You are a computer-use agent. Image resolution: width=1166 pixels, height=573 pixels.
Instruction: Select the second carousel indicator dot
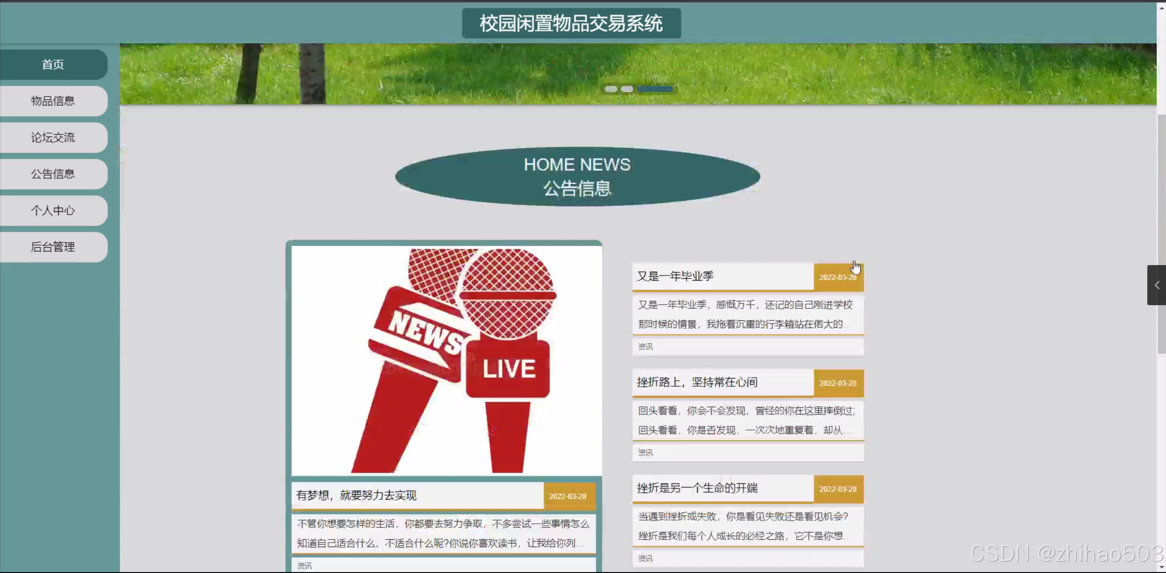pos(627,89)
